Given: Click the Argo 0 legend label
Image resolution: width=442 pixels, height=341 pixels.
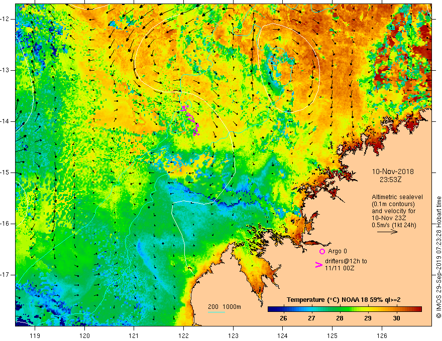Looking at the screenshot, I should 338,251.
